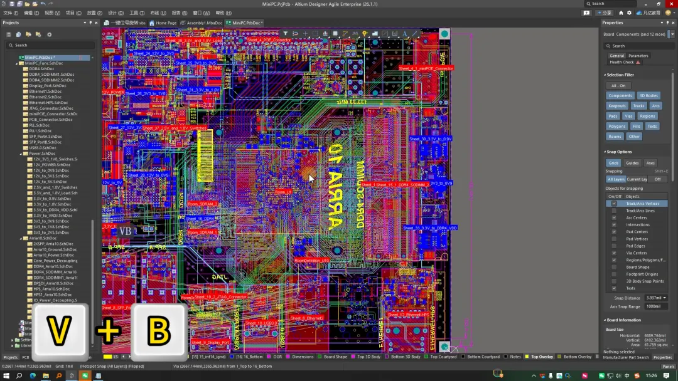Toggle 3D Bodies selection filter button
The width and height of the screenshot is (678, 381).
648,96
